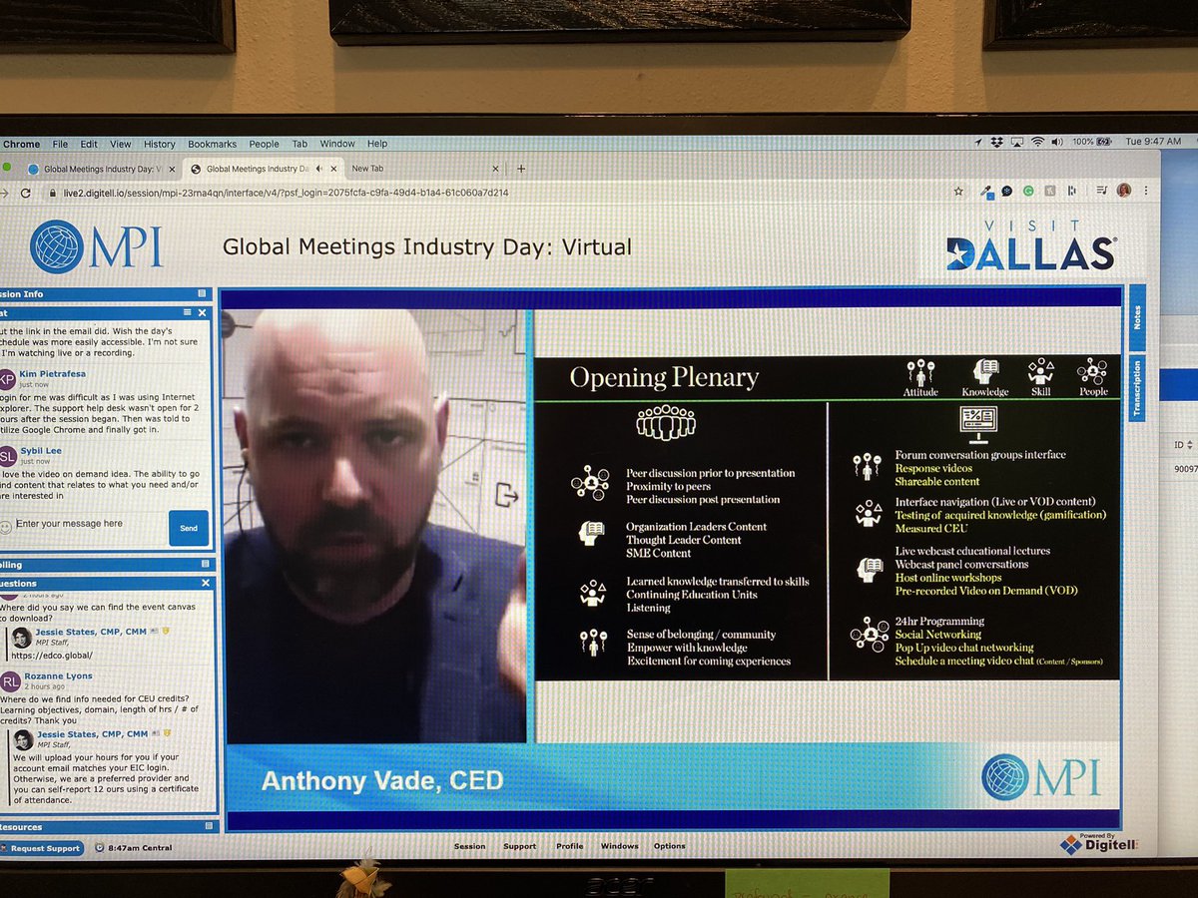This screenshot has height=898, width=1198.
Task: Open the Chrome application menu
Action: pos(21,144)
